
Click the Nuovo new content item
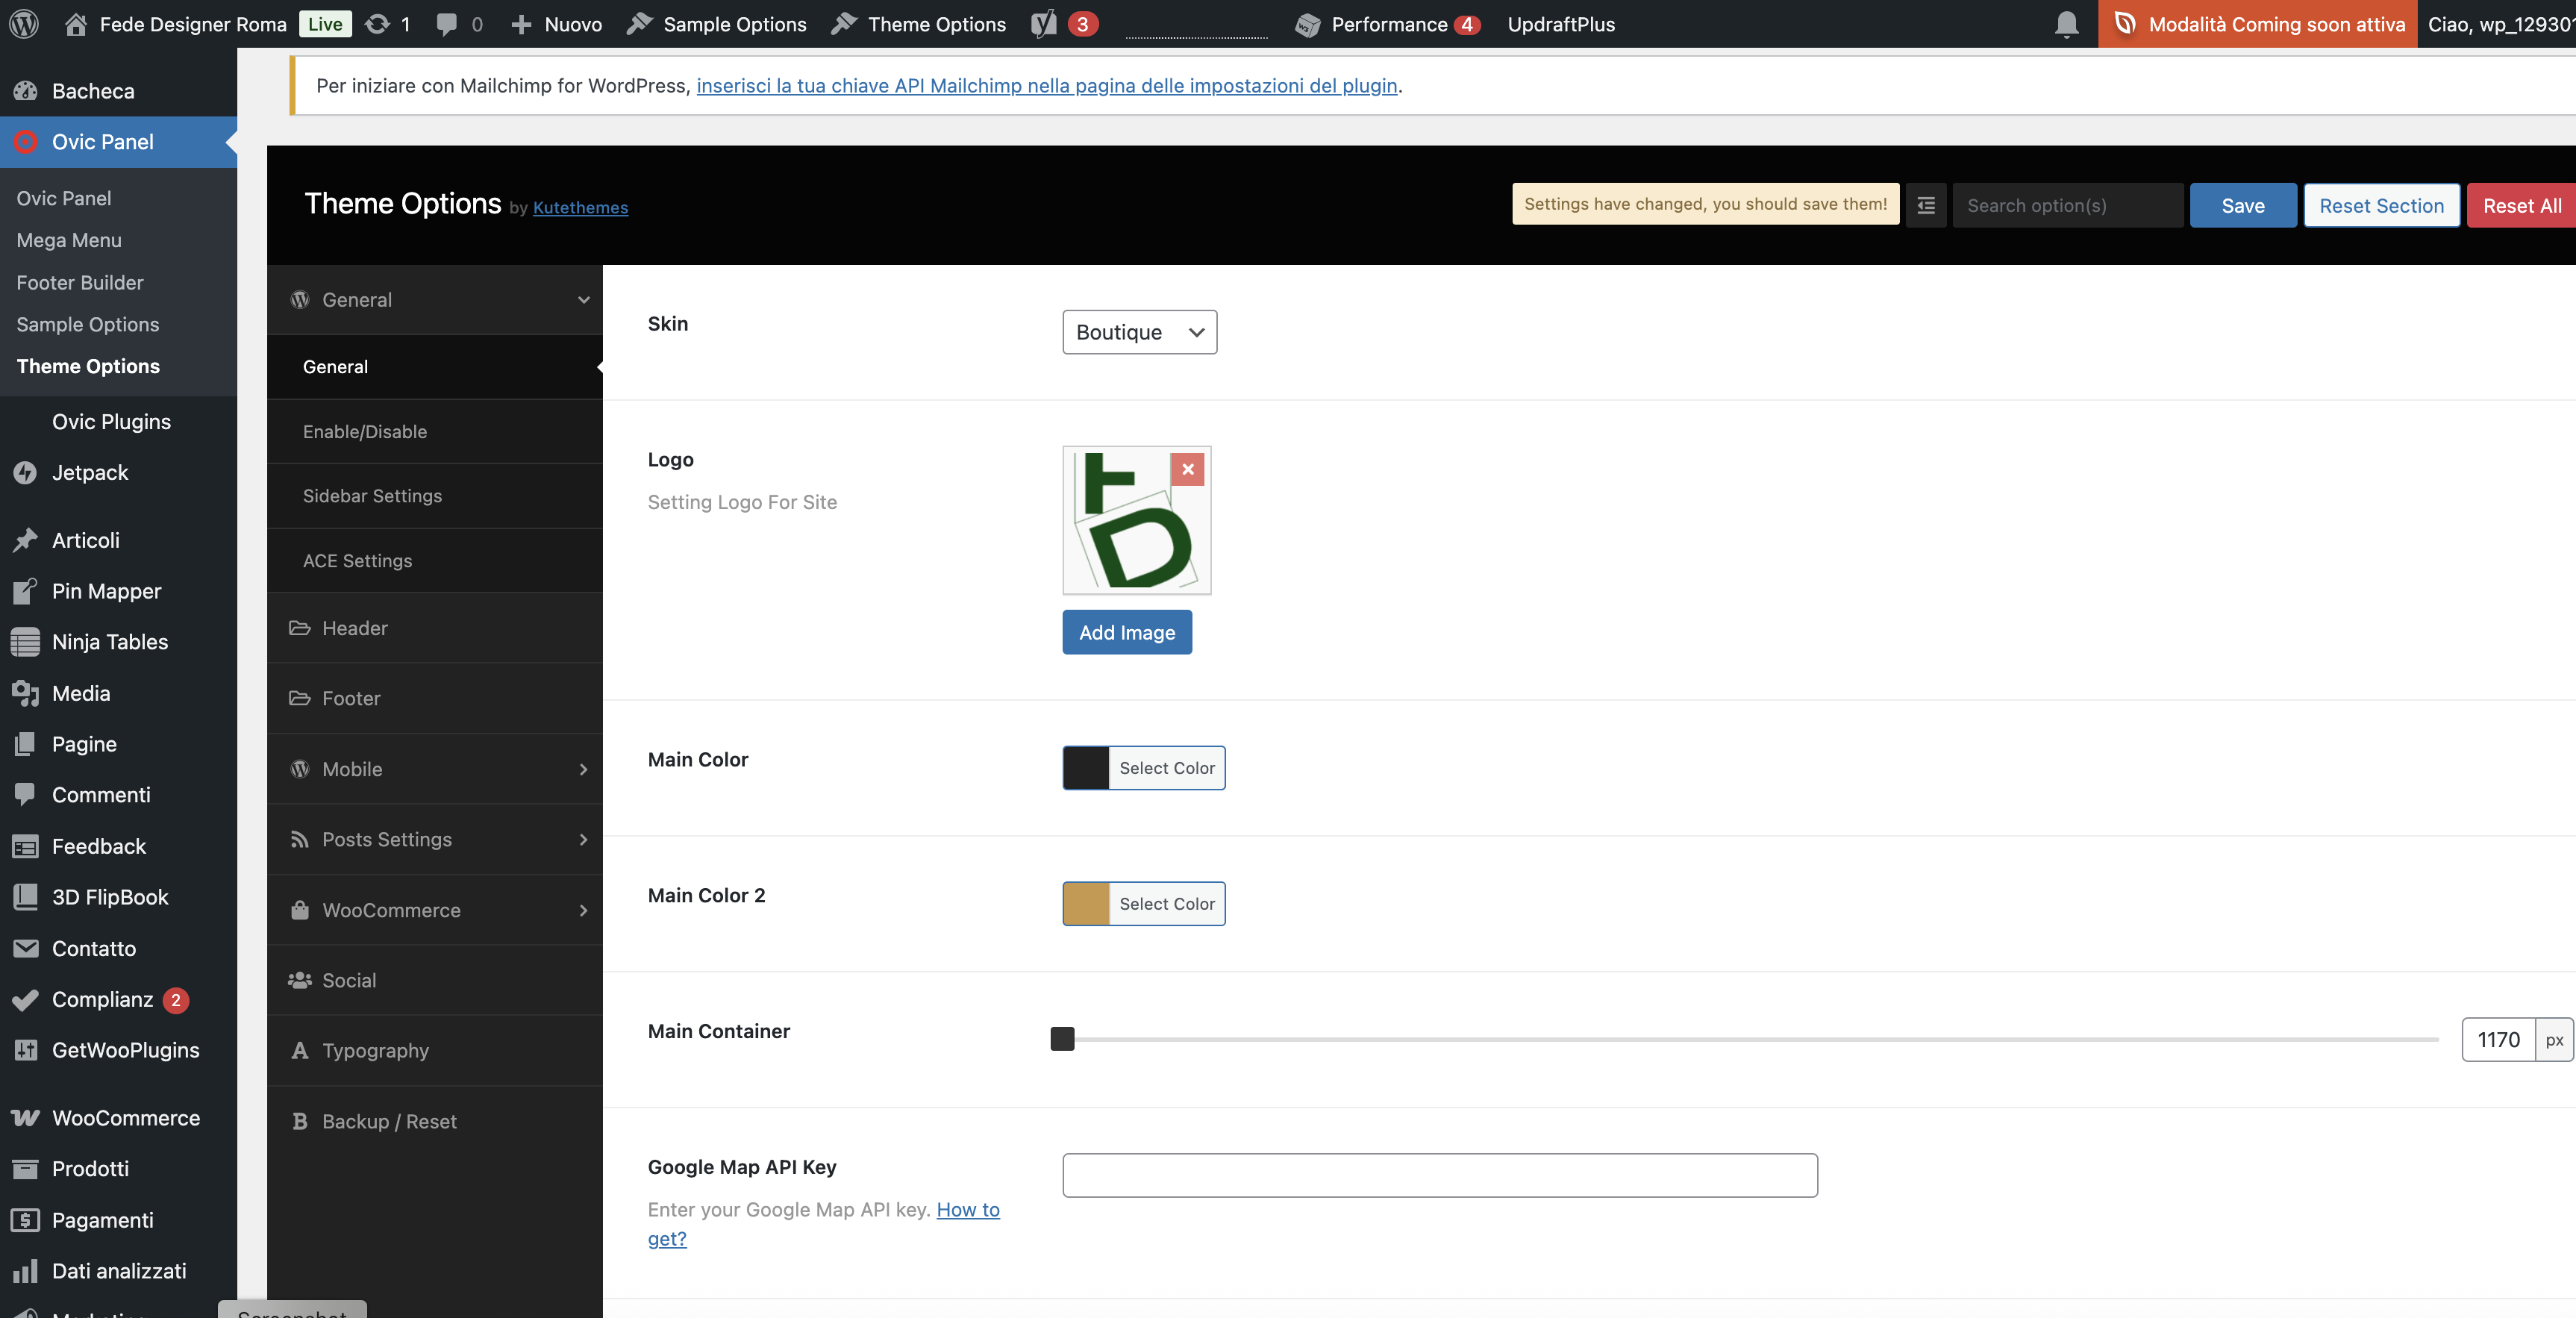pyautogui.click(x=556, y=24)
